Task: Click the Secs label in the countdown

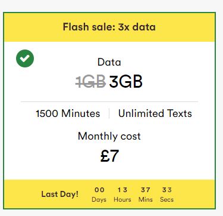Action: coord(167,199)
